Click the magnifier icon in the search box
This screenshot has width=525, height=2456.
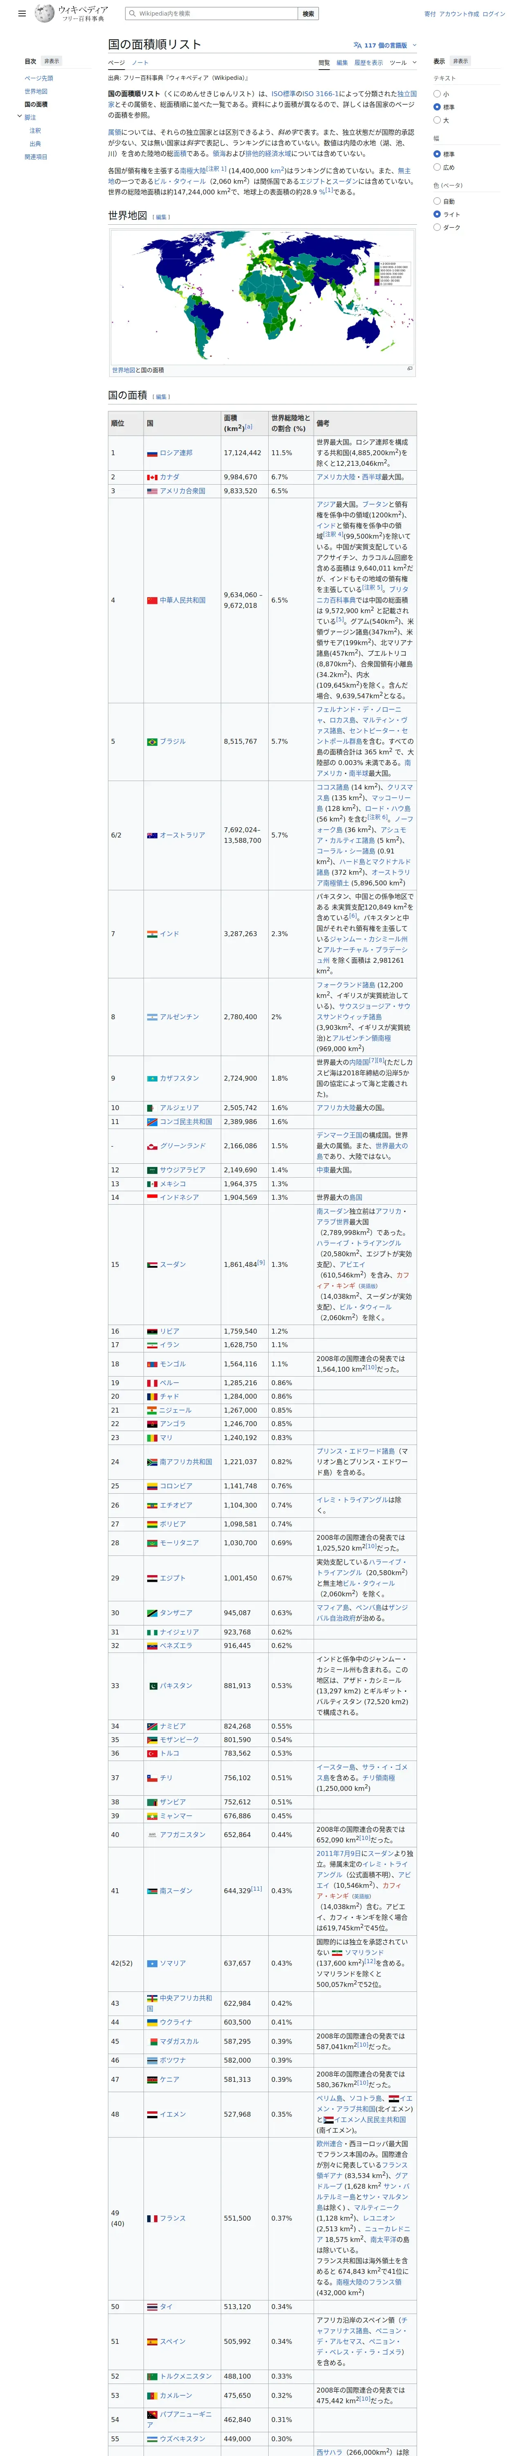pos(132,14)
